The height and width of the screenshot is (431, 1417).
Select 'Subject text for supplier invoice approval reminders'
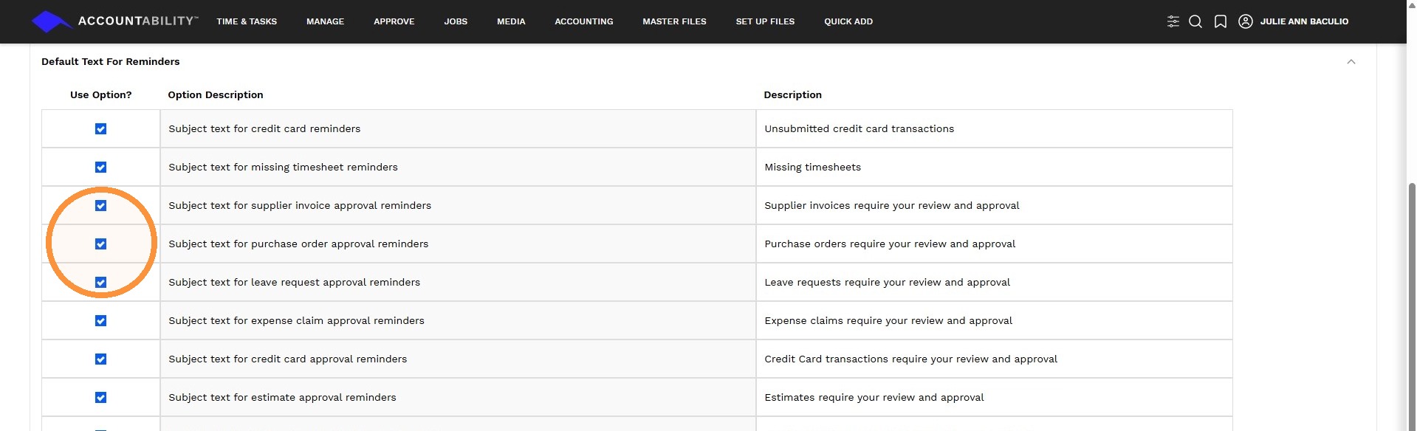point(300,205)
